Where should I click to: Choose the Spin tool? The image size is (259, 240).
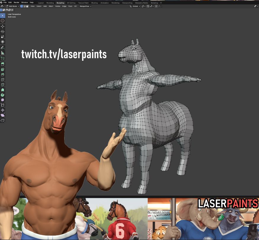tap(2, 95)
